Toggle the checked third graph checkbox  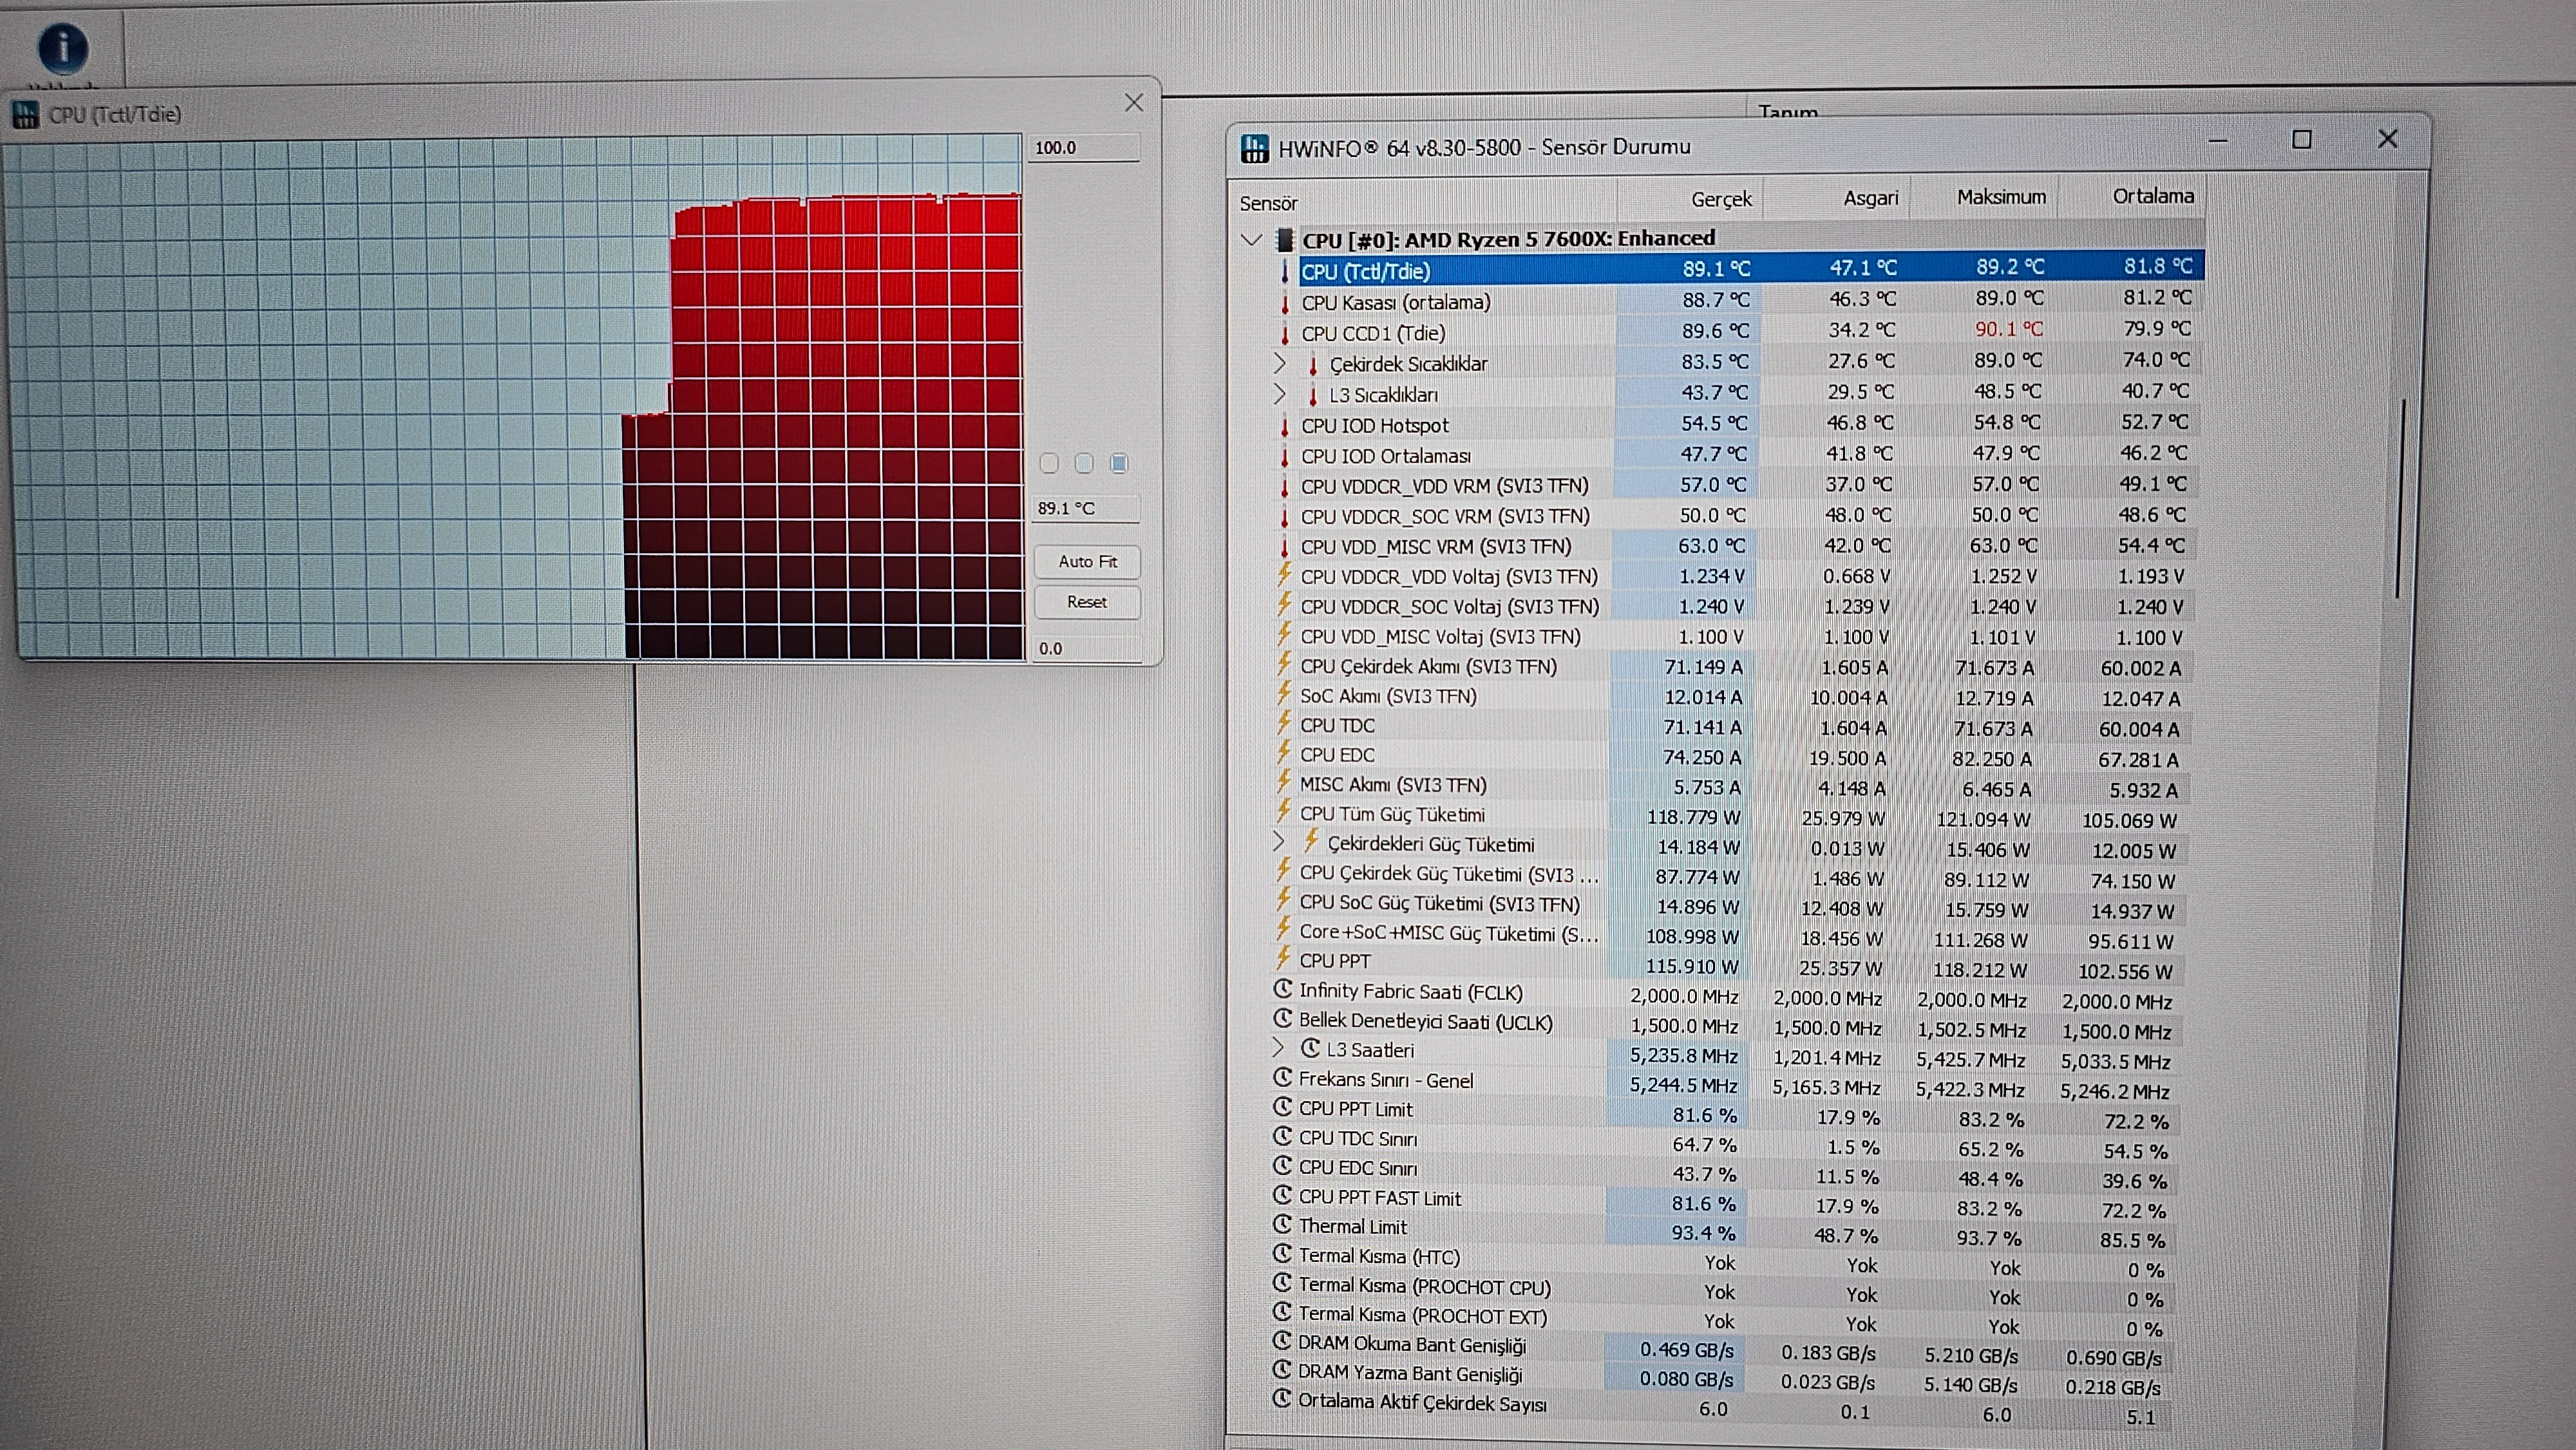point(1119,463)
